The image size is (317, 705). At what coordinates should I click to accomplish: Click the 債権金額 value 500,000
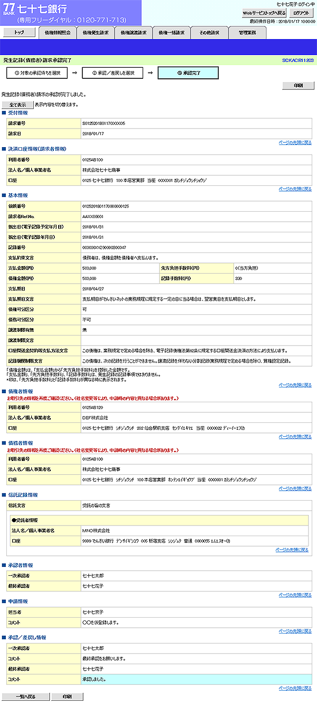click(89, 278)
